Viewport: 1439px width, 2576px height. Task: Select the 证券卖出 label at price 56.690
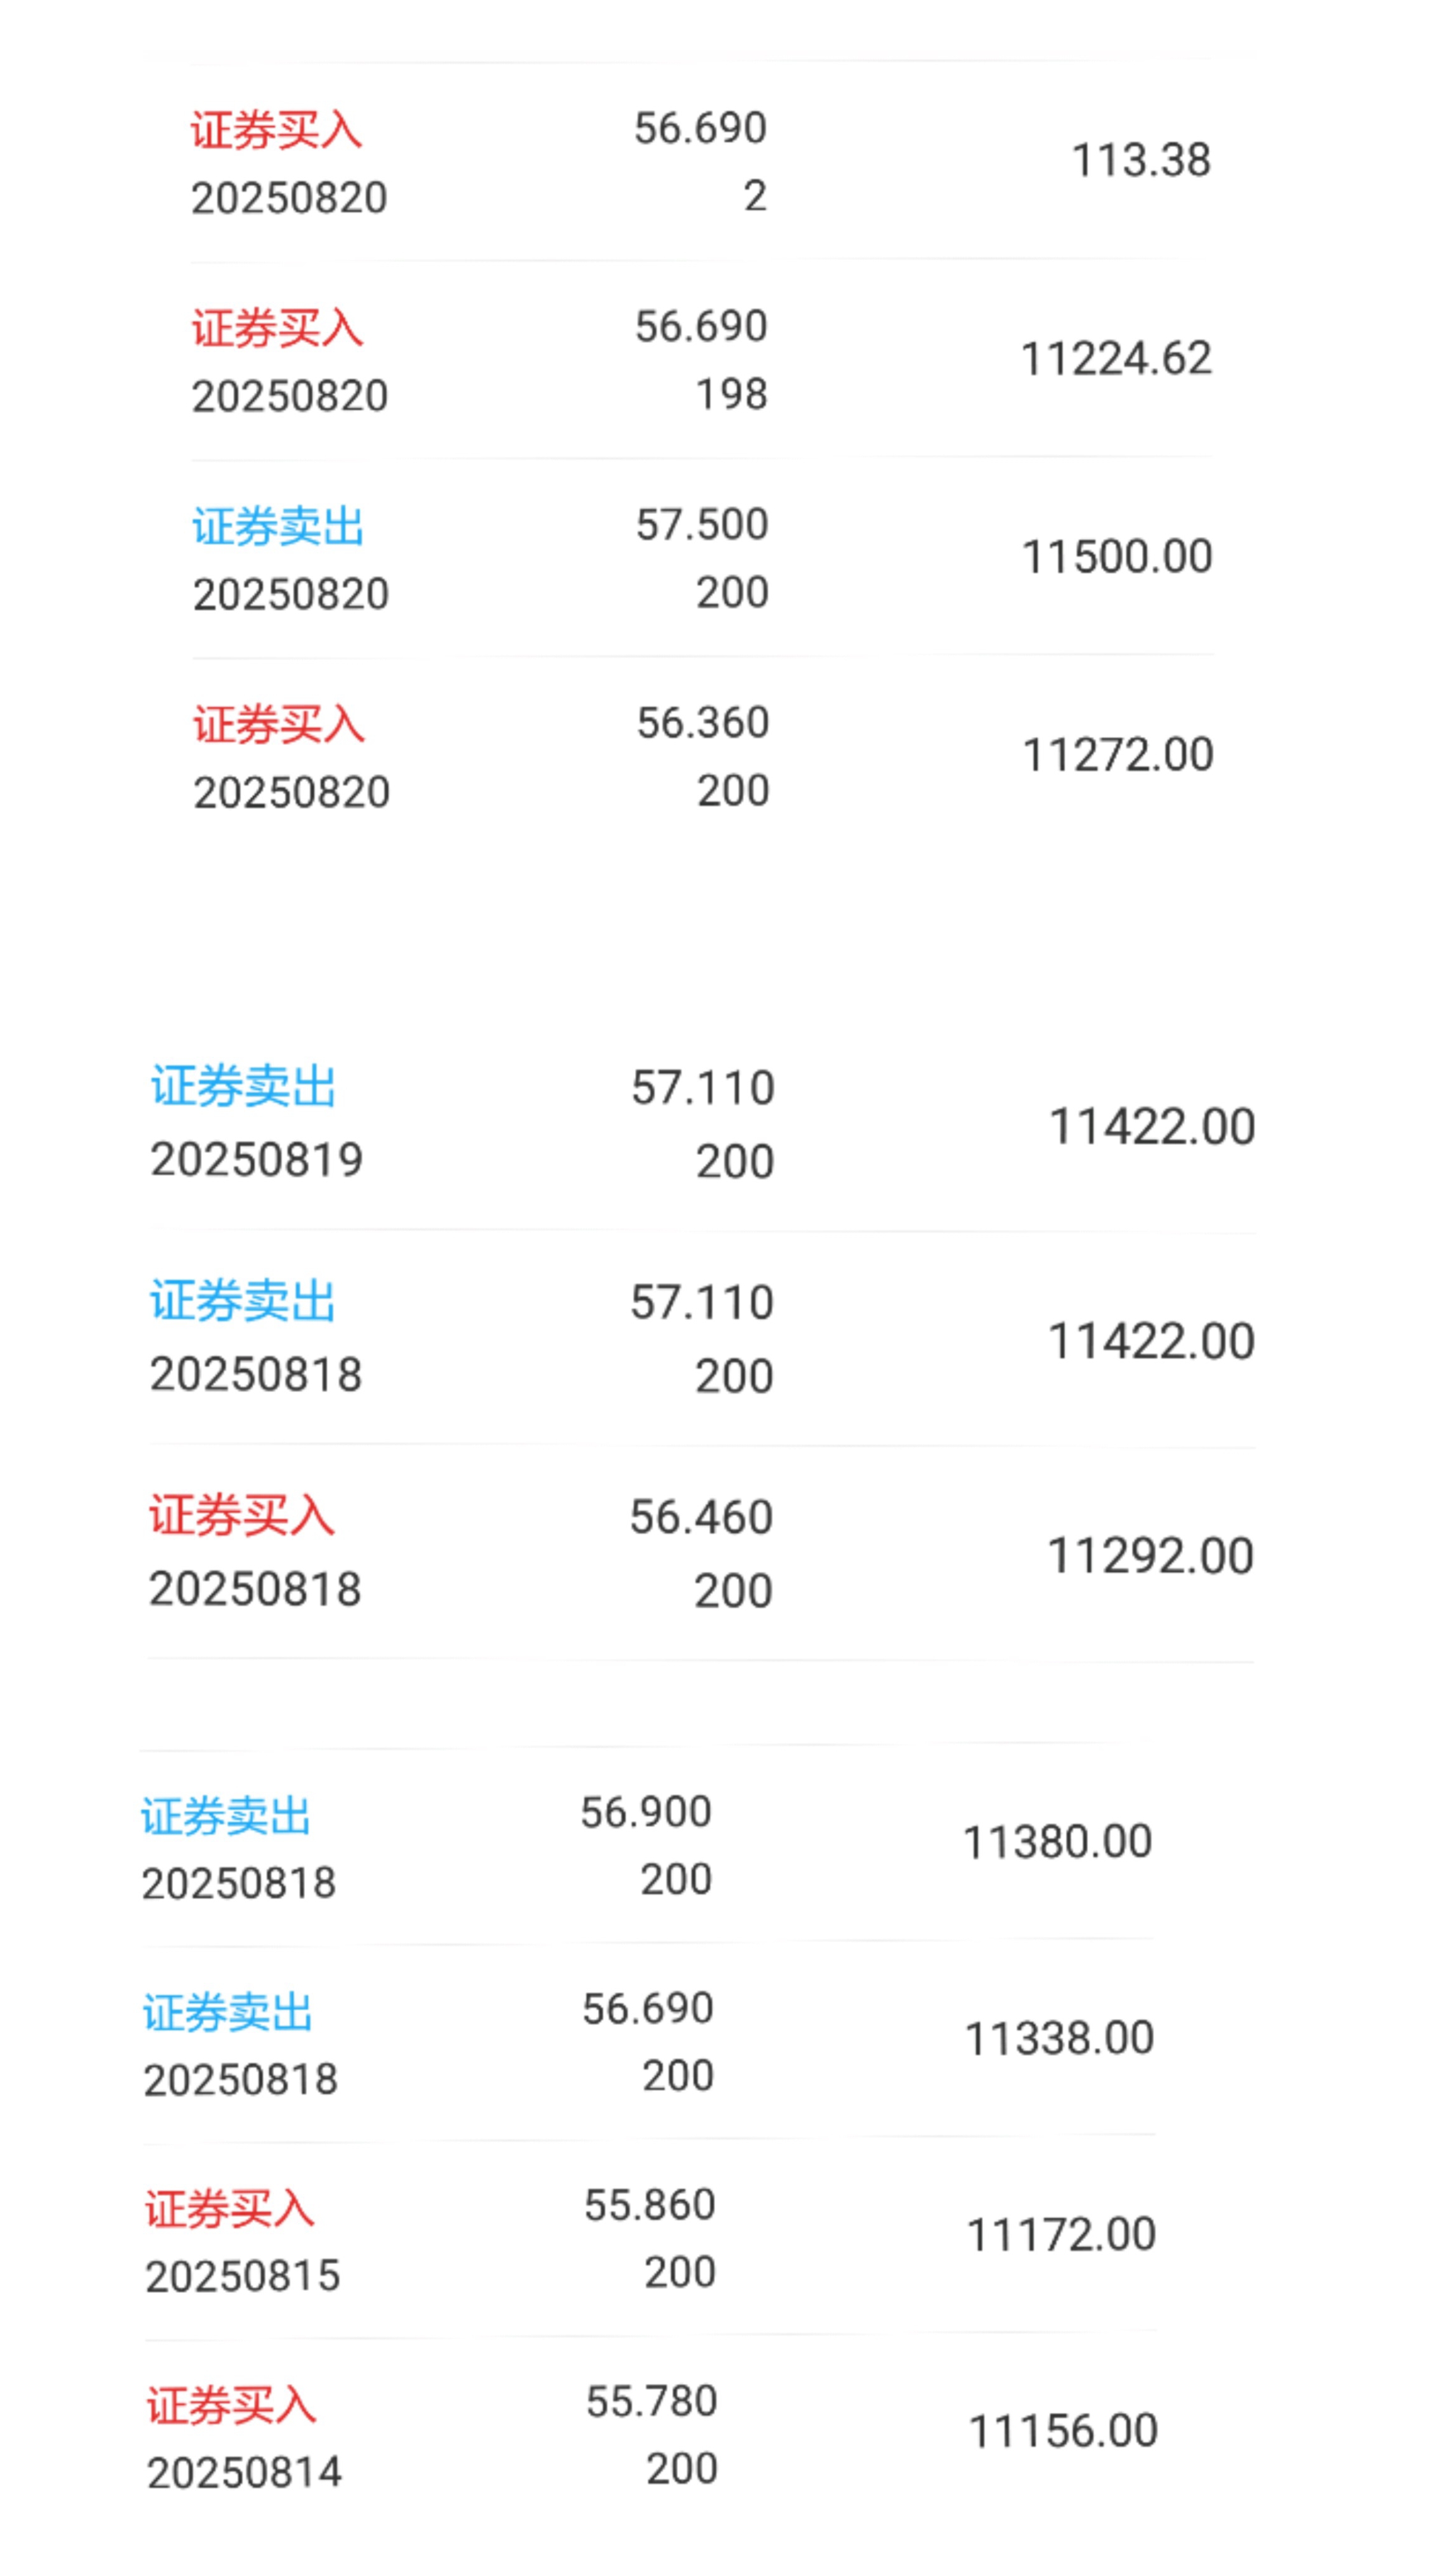pyautogui.click(x=228, y=2012)
